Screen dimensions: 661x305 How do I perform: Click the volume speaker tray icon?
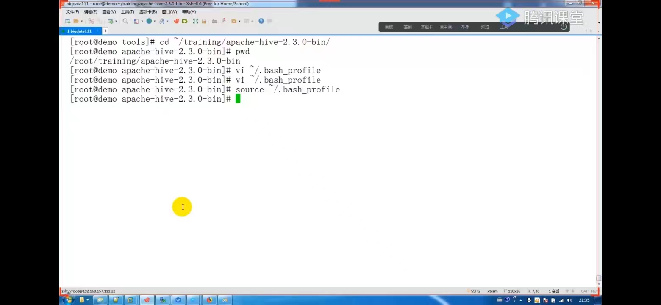[569, 300]
